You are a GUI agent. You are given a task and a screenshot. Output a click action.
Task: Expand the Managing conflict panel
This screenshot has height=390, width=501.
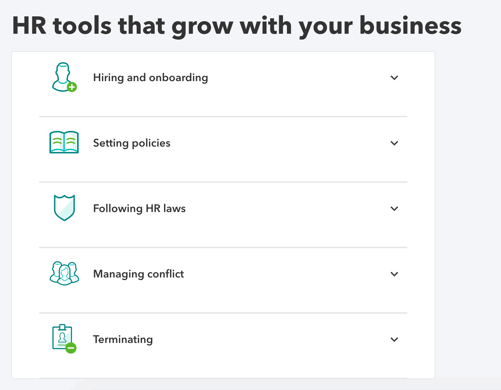[394, 274]
